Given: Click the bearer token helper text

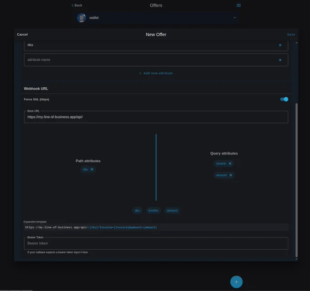Looking at the screenshot, I should 57,252.
